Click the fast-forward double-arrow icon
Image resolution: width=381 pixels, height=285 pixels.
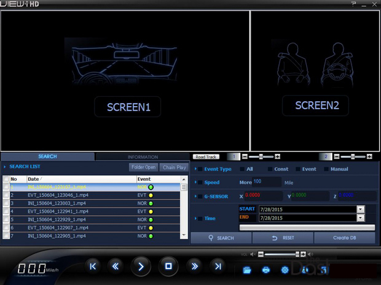[x=195, y=266]
